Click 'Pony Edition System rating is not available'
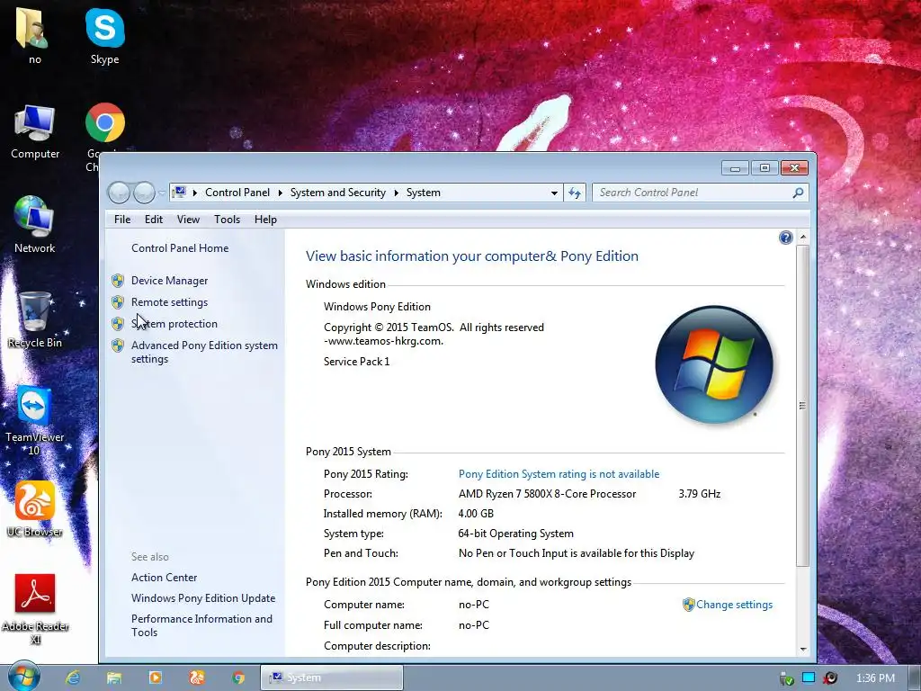Screen dimensions: 921x691 click(559, 474)
